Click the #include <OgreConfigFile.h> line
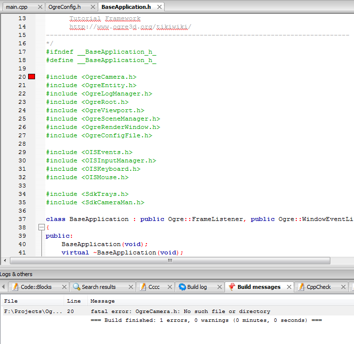 point(99,135)
